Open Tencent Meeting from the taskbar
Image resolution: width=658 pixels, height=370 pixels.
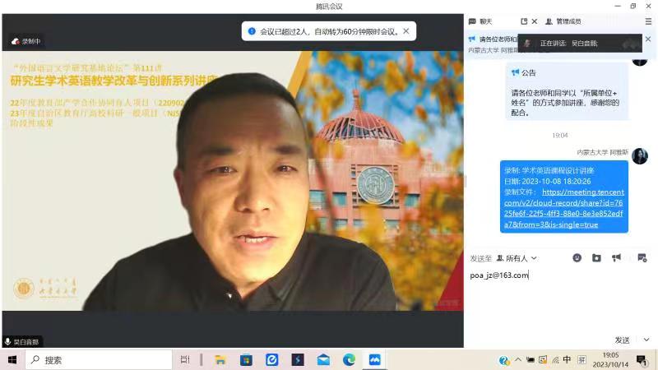374,360
